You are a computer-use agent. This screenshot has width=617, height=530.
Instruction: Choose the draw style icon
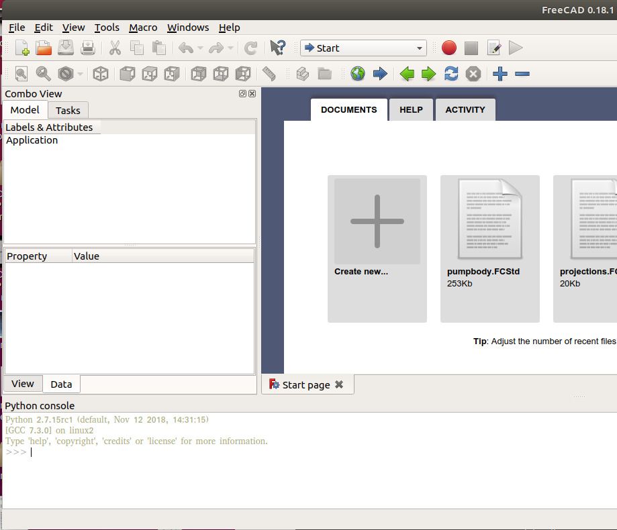coord(66,74)
